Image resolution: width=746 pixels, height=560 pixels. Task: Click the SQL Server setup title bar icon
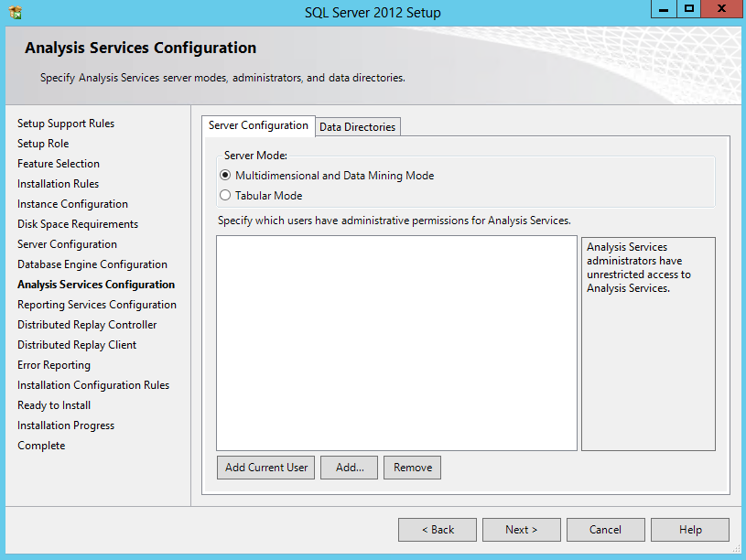pos(16,12)
